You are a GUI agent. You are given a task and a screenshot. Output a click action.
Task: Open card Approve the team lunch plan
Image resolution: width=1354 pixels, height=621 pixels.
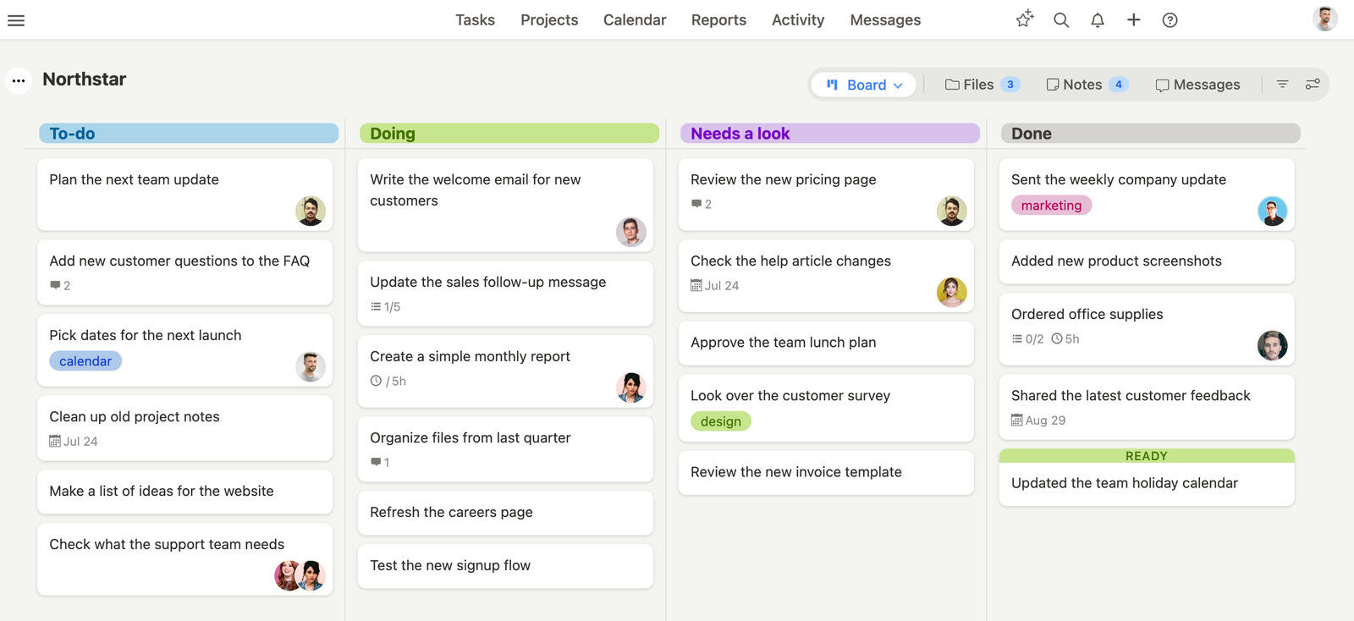[x=826, y=343]
